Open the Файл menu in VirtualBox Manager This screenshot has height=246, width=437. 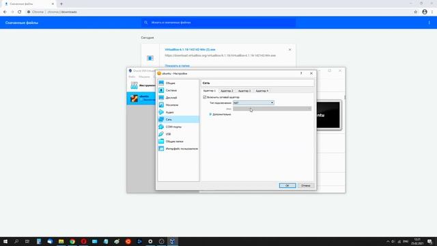tap(132, 77)
